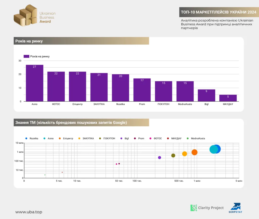Viewport: 259px width, 219px height.
Task: Click the pink ФОТОС point
Action: (x=116, y=164)
